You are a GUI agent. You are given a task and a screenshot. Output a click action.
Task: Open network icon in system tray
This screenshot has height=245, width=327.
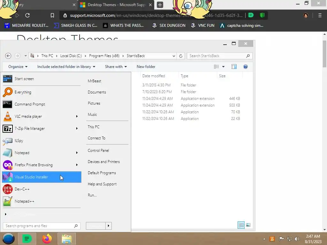[289, 239]
